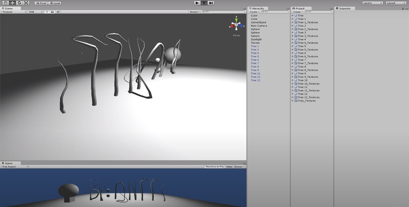Select the Hand tool in toolbar
The image size is (409, 207).
(x=6, y=3)
